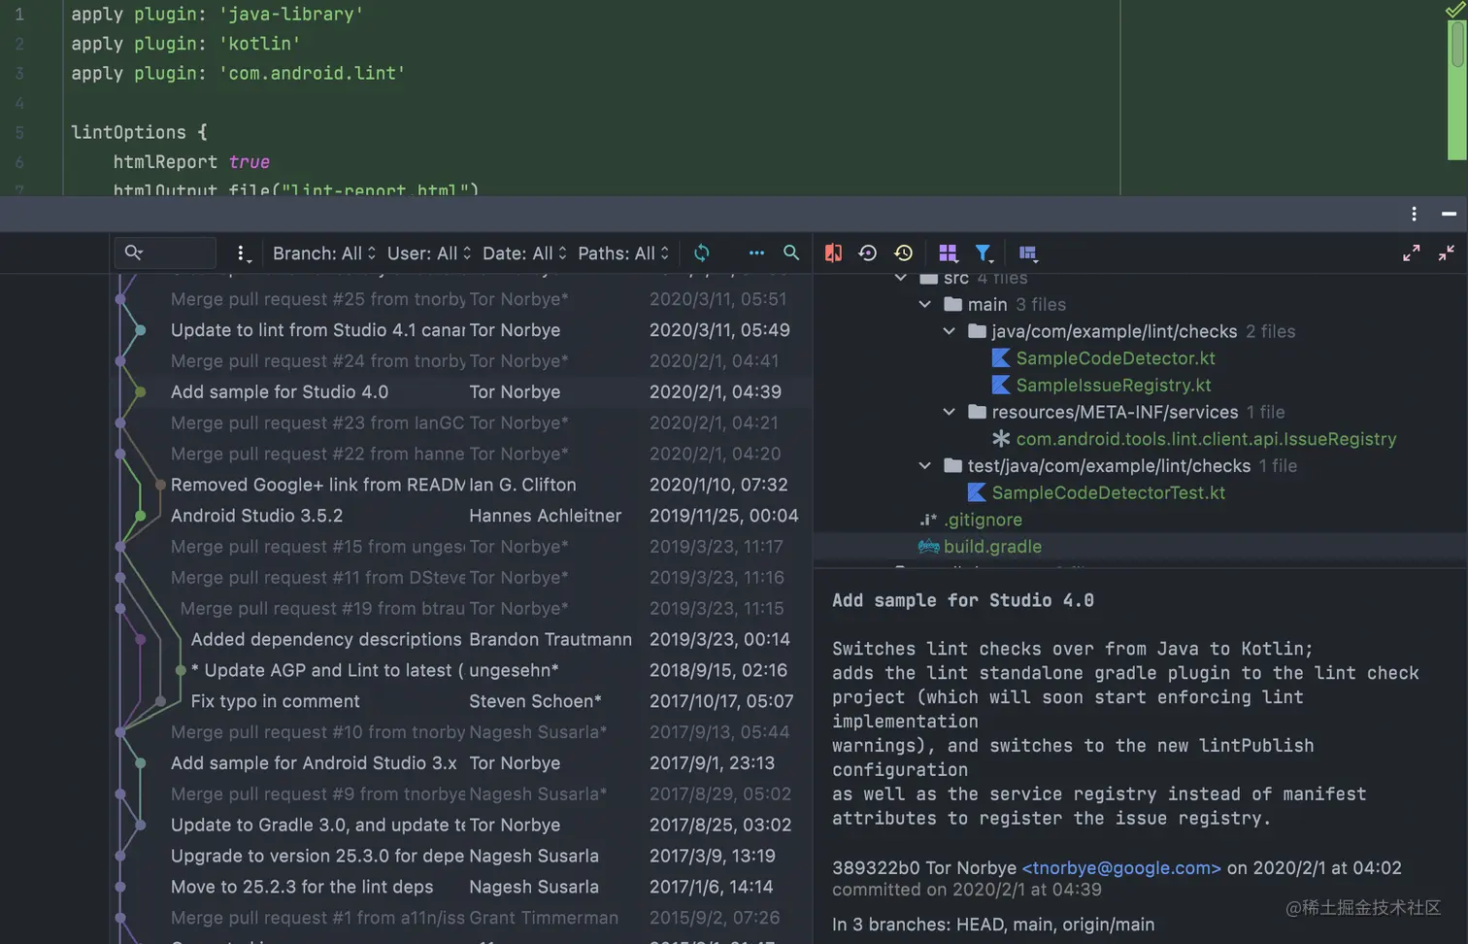Open the layout options icon for commit details
This screenshot has width=1468, height=944.
point(1028,253)
